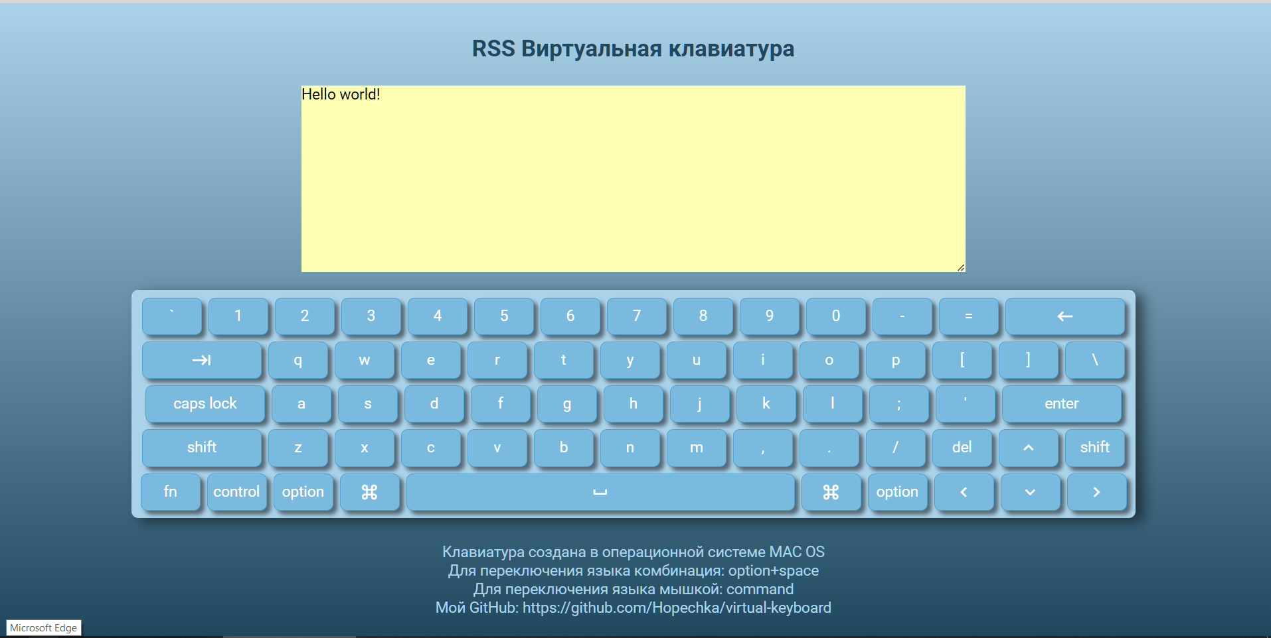
Task: Click the right option key
Action: pyautogui.click(x=897, y=492)
